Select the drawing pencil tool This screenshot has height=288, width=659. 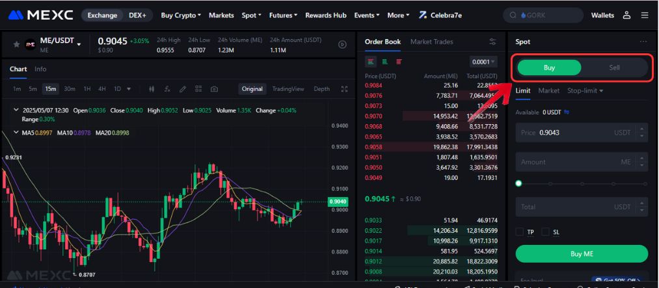pyautogui.click(x=183, y=89)
